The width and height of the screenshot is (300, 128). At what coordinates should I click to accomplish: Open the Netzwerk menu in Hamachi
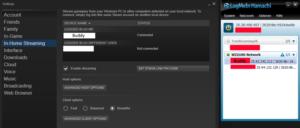[247, 16]
